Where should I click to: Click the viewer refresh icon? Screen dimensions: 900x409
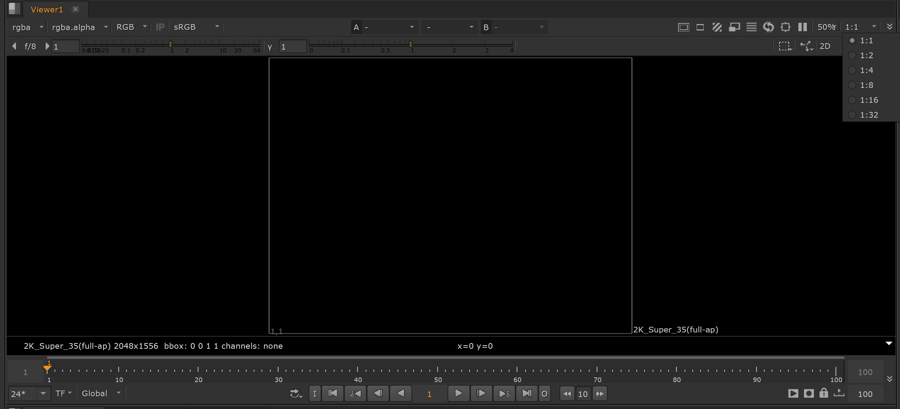coord(768,27)
